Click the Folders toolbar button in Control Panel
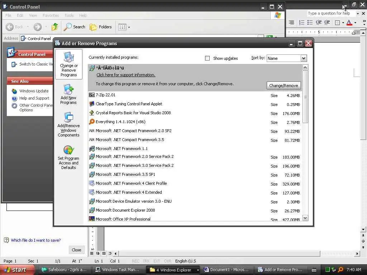Image resolution: width=367 pixels, height=275 pixels. 101,27
